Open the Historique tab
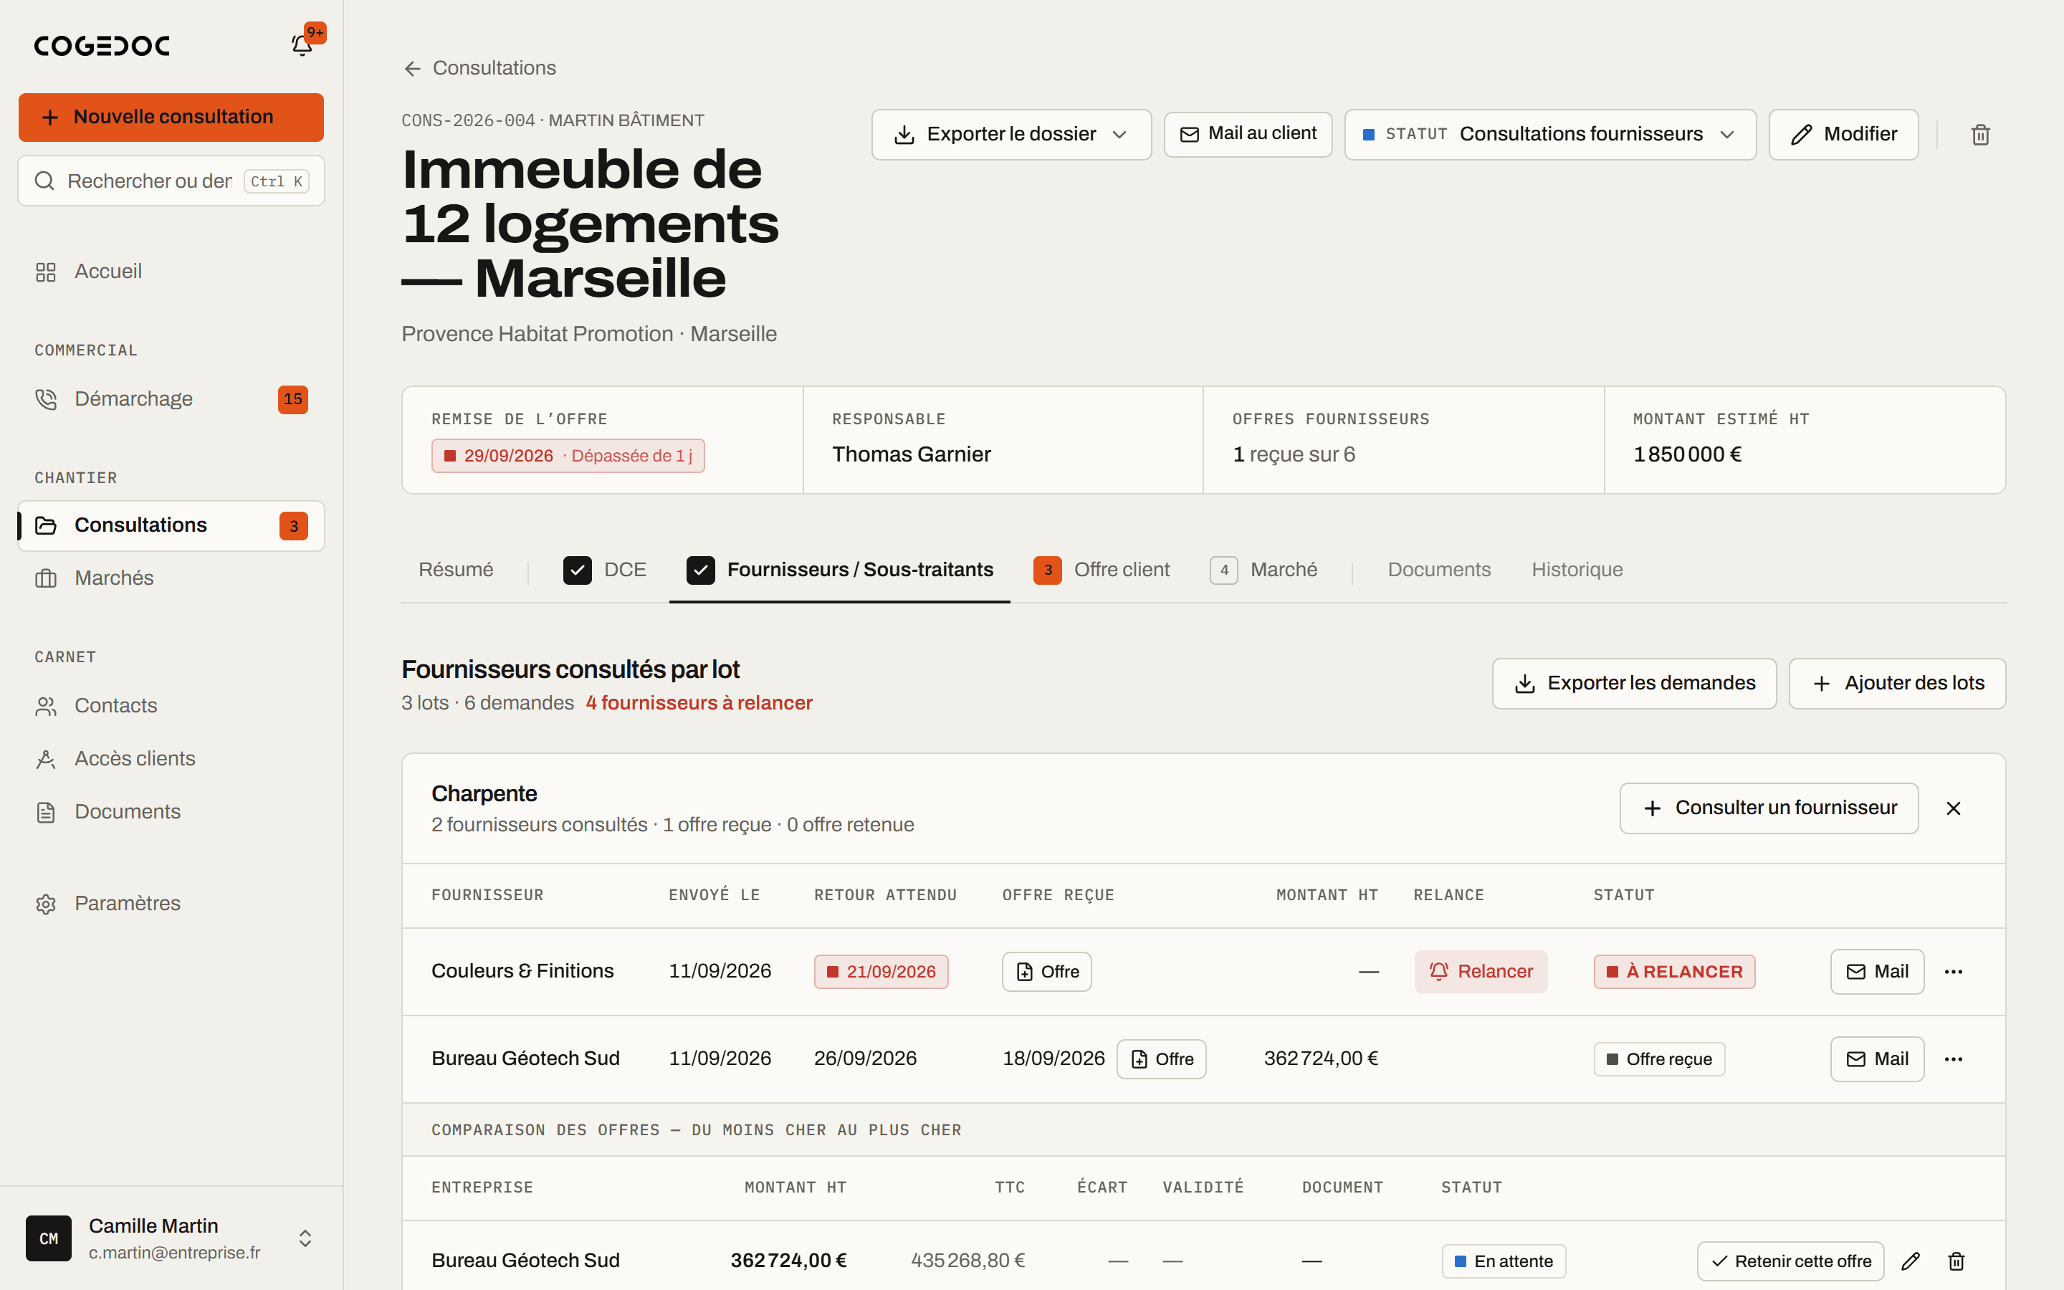2064x1290 pixels. pyautogui.click(x=1577, y=570)
